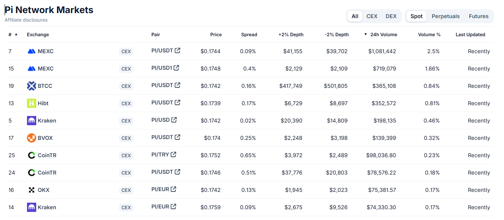This screenshot has height=220, width=504.
Task: Click the +2% Depth column header
Action: (291, 35)
